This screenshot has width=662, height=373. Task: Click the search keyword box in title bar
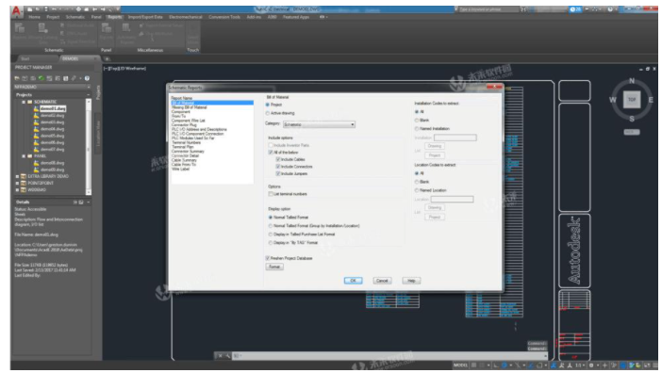tap(488, 9)
